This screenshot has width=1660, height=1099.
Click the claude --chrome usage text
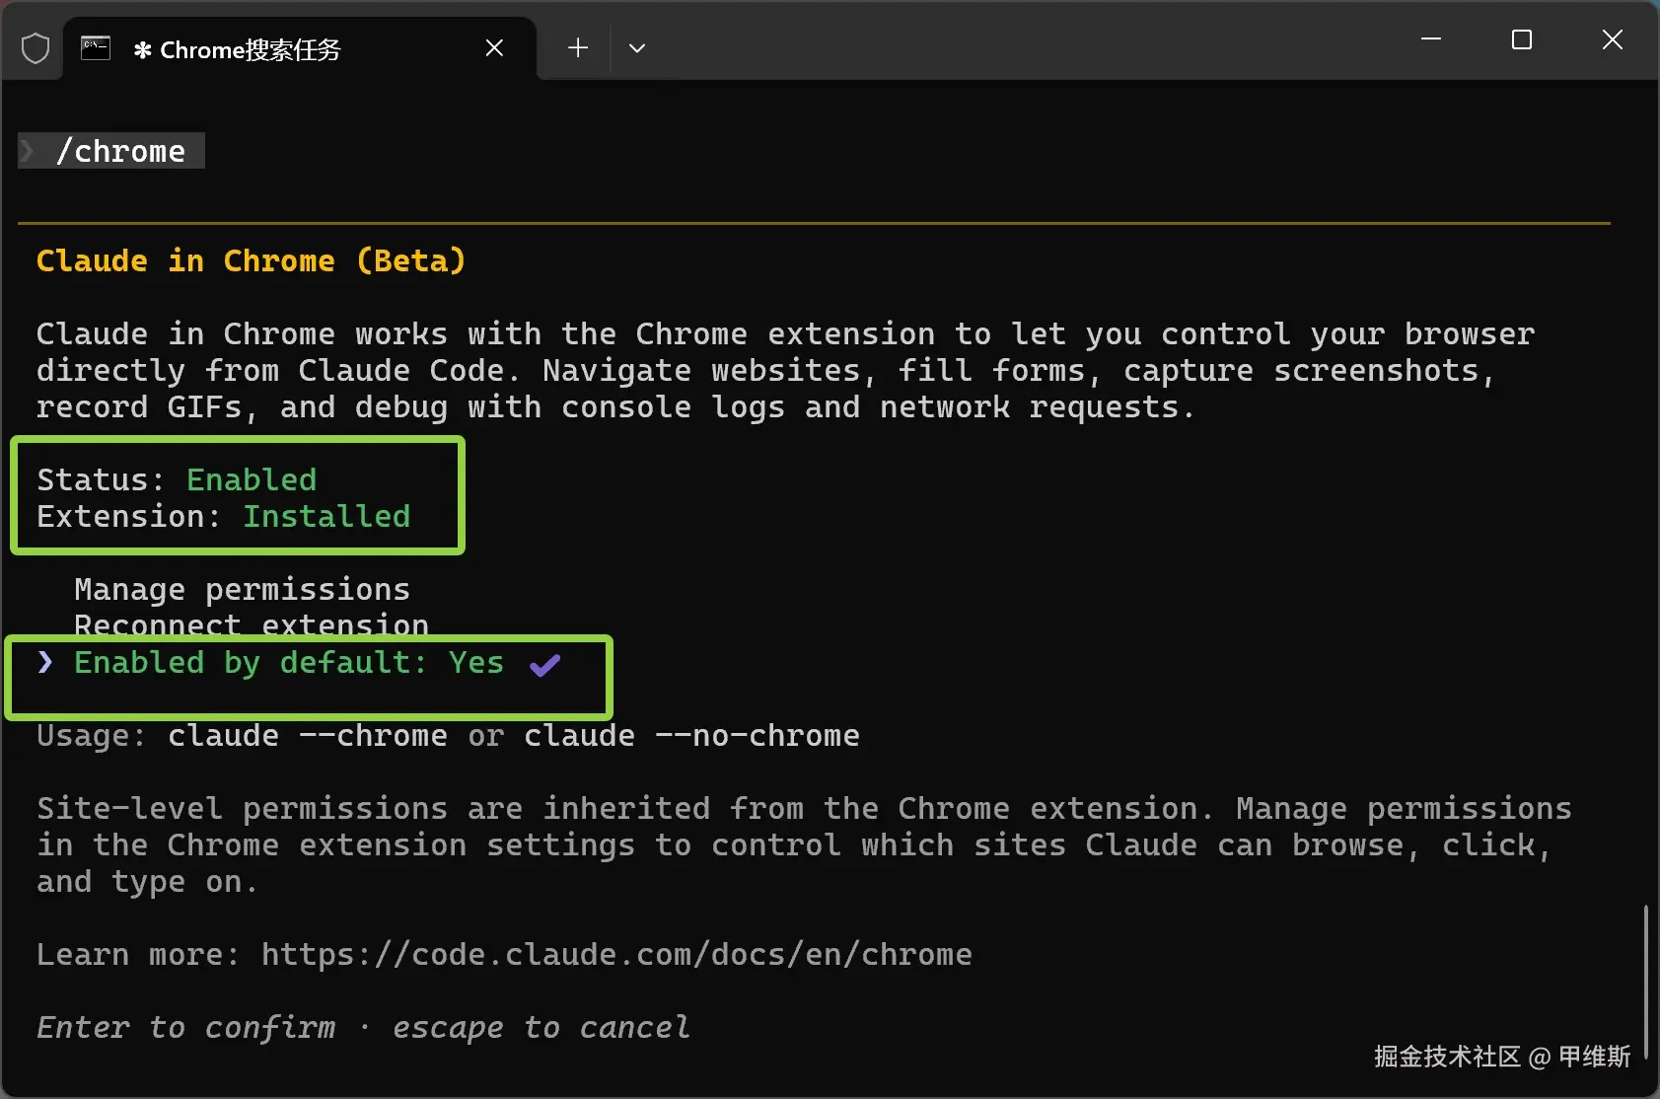(x=308, y=736)
